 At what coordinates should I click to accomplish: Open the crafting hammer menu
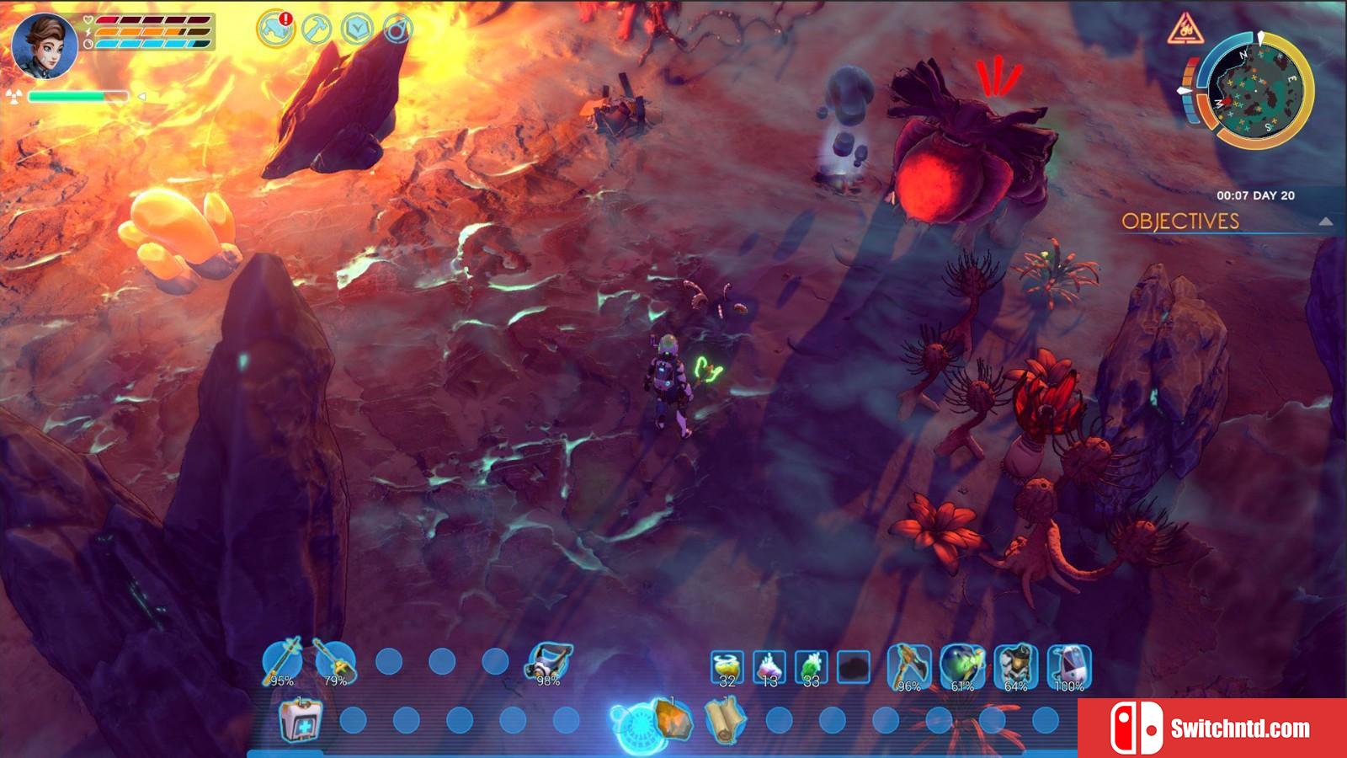point(317,29)
